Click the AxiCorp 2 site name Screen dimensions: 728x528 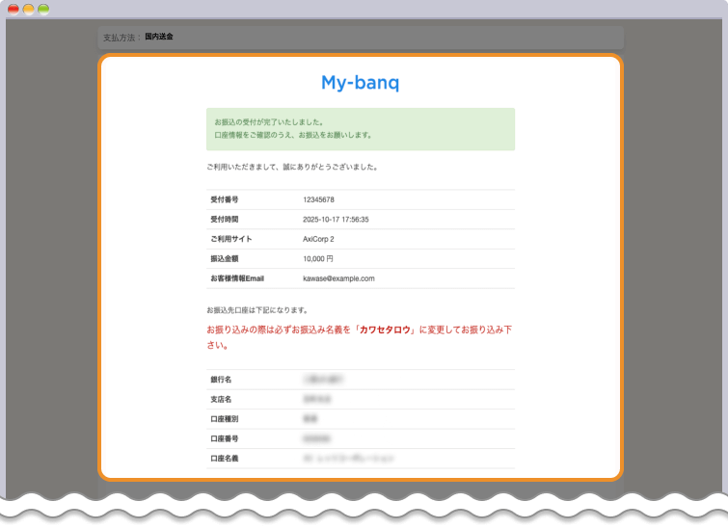coord(318,239)
